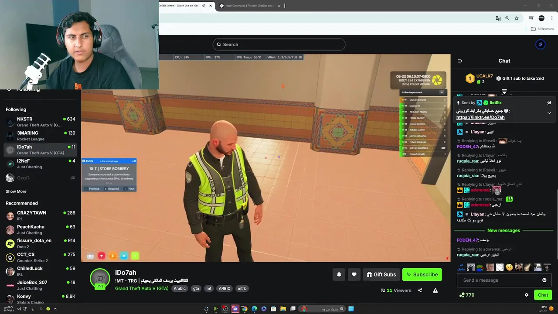Open the All Bookmarks folder
558x314 pixels.
[542, 29]
